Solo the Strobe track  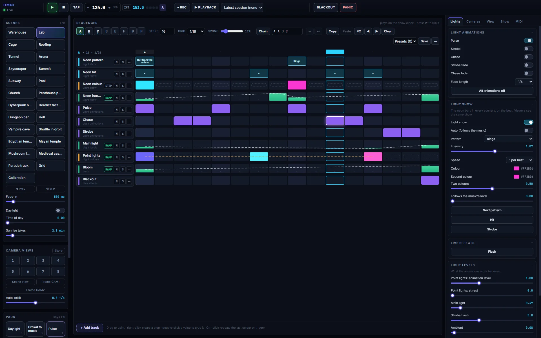[123, 134]
